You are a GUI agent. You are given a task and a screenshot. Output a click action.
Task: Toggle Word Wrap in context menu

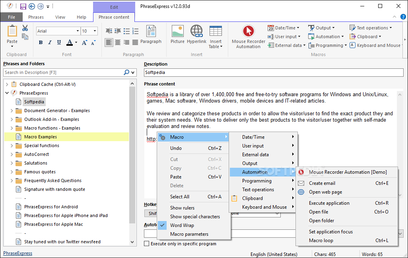tap(194, 225)
